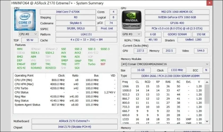Click the CPU HFM (Max) row
Image resolution: width=223 pixels, height=132 pixels.
tap(65, 84)
